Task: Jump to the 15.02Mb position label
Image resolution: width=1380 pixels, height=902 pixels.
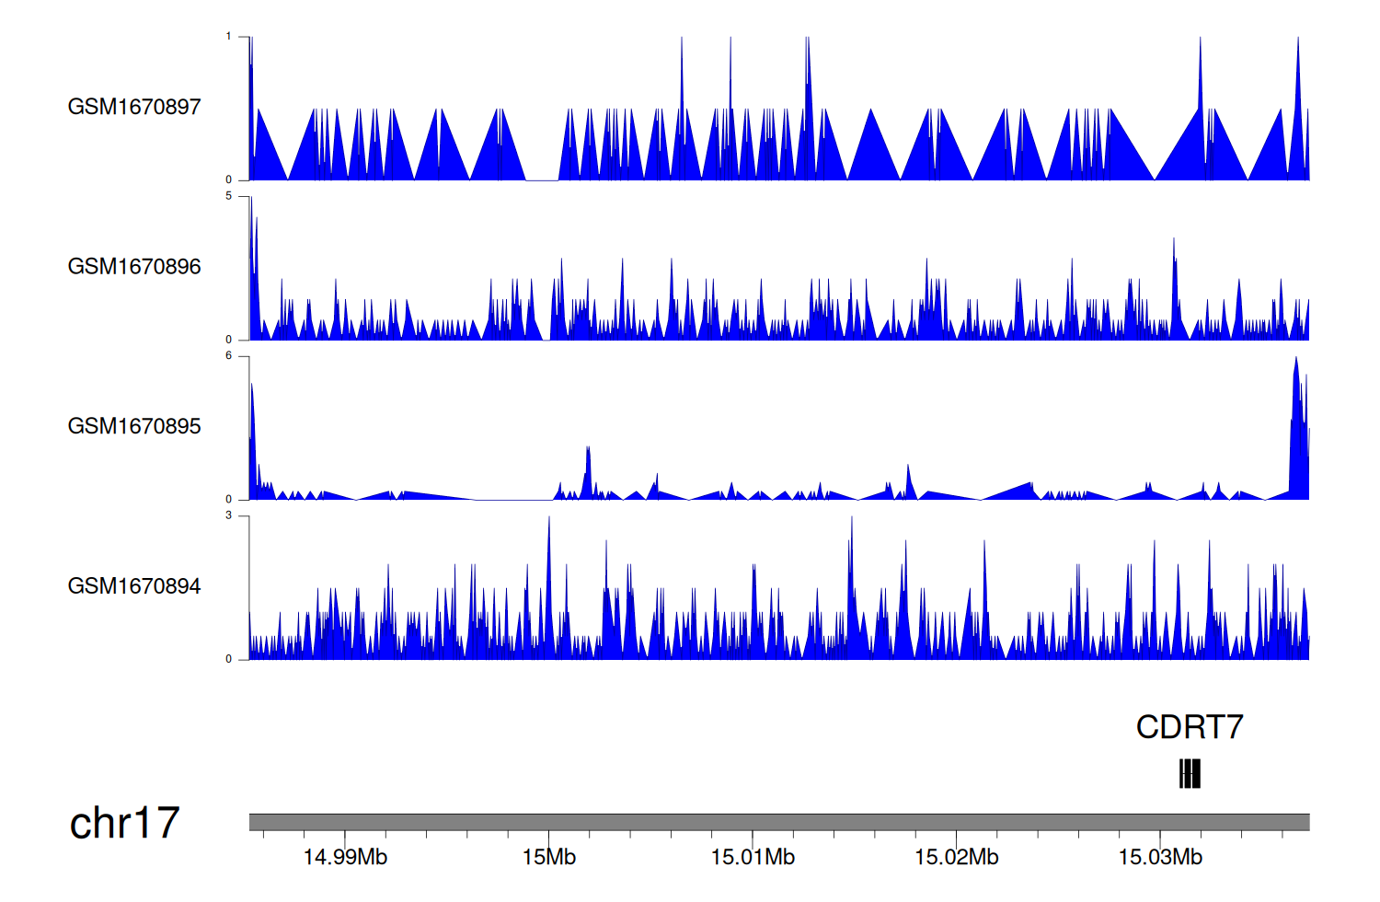Action: [957, 858]
